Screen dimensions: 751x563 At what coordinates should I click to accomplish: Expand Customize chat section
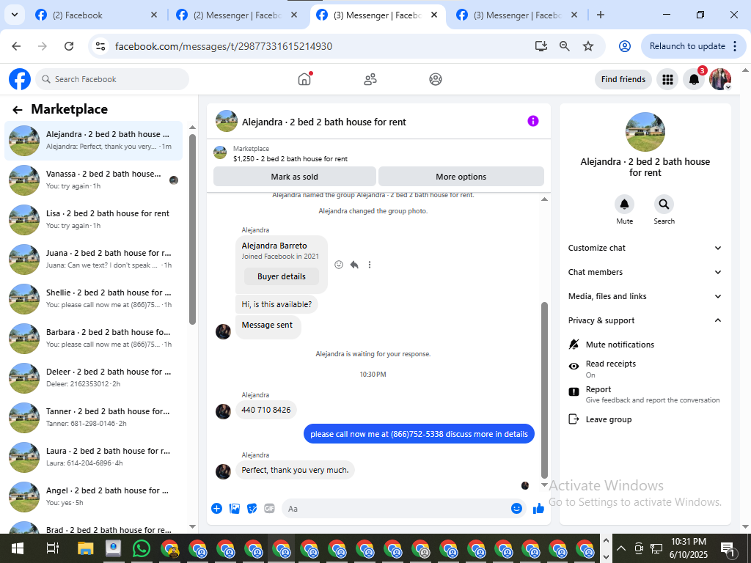click(x=645, y=248)
